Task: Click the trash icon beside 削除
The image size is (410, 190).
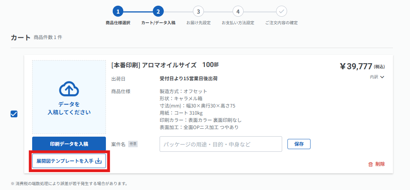Action: (x=370, y=164)
